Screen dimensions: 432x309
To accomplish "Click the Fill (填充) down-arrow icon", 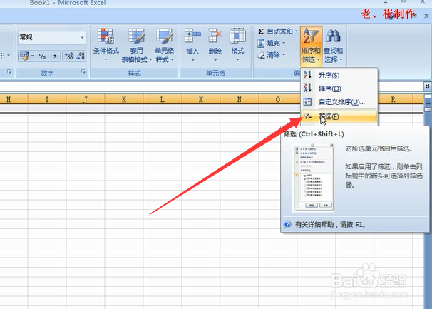I will [261, 44].
